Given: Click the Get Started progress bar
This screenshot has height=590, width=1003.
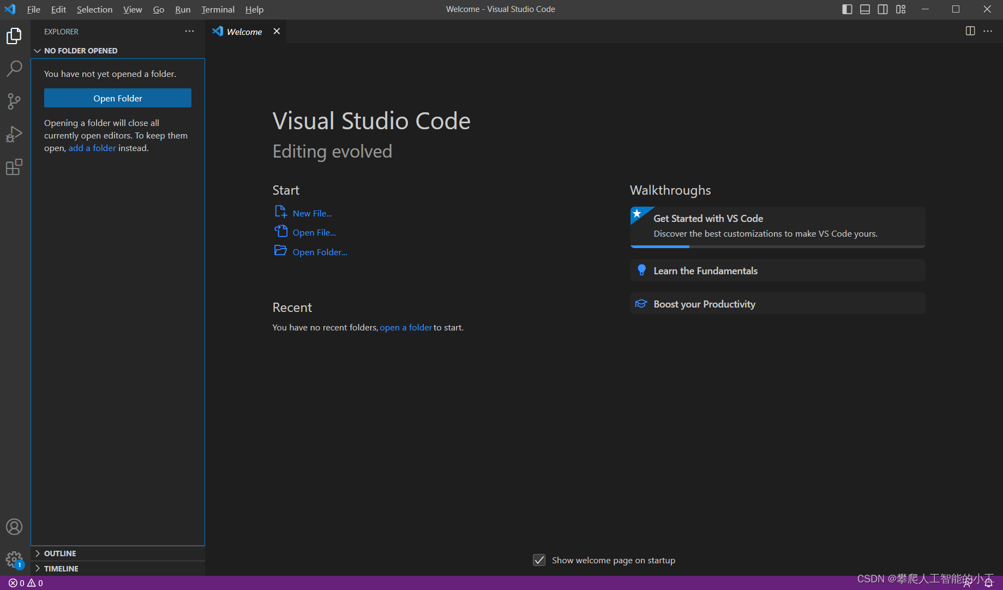Looking at the screenshot, I should coord(778,246).
